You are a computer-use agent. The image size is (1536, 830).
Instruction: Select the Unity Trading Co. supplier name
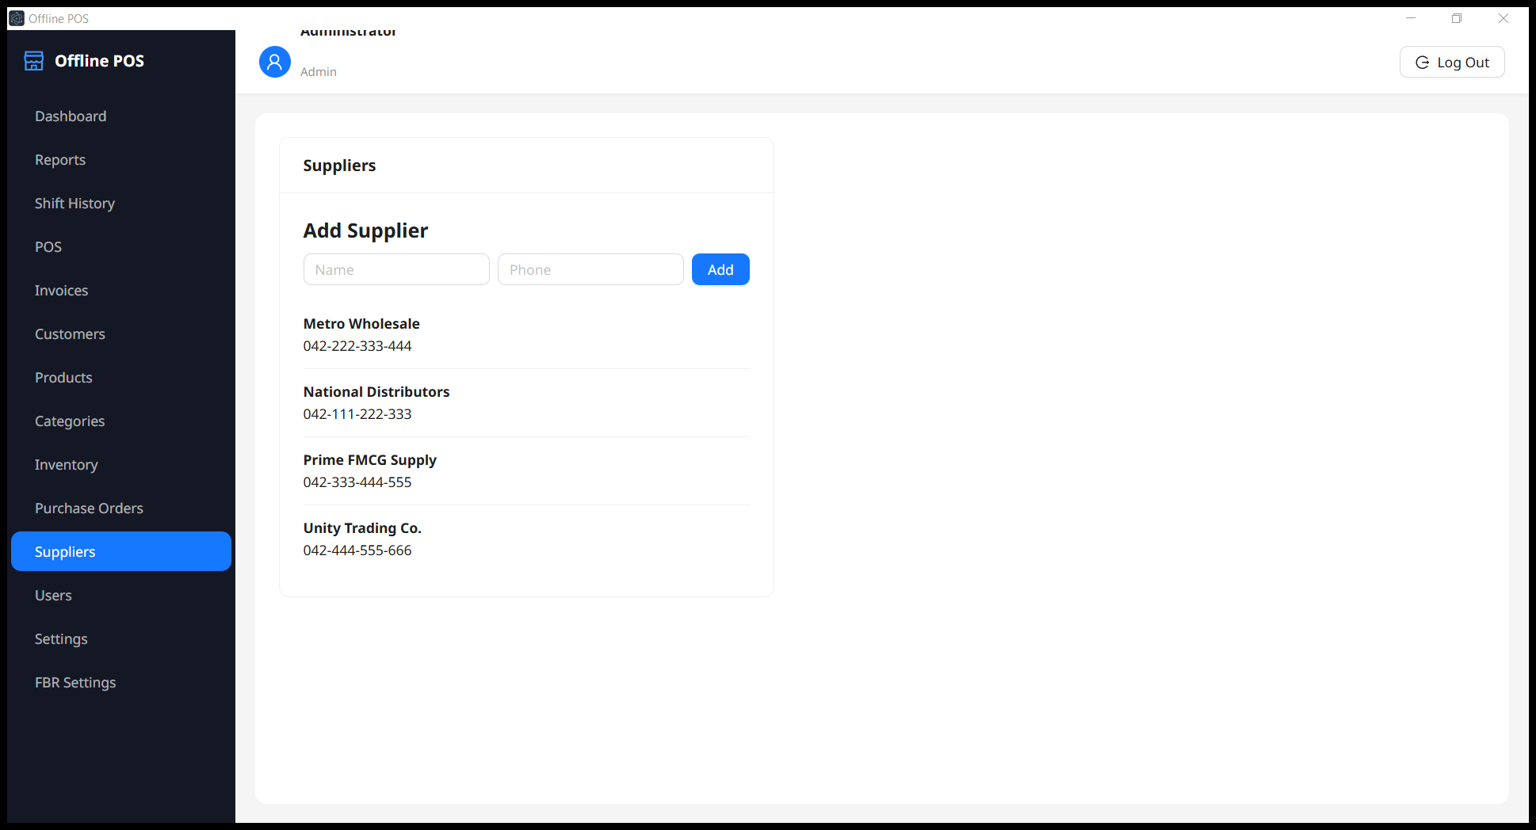[x=362, y=528]
